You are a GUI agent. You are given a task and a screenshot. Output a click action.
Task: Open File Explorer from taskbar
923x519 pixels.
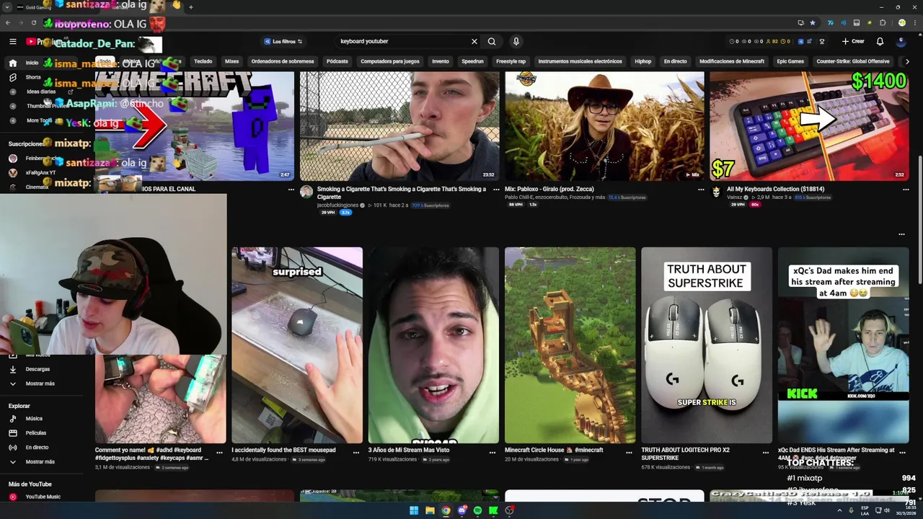tap(430, 510)
